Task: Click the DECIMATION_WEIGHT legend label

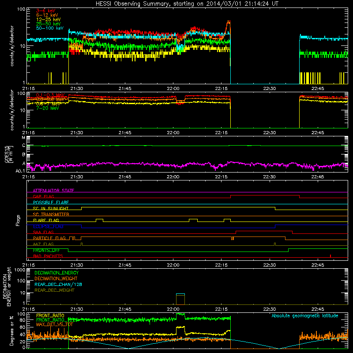Action: 56,278
